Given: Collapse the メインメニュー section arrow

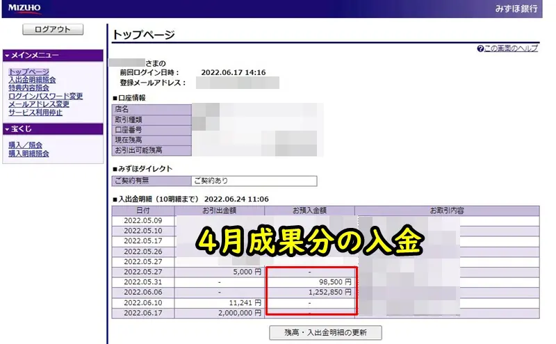Looking at the screenshot, I should point(6,56).
